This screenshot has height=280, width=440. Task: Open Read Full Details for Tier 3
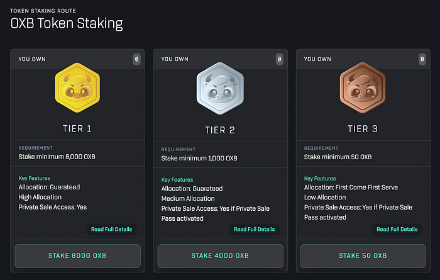click(x=397, y=229)
